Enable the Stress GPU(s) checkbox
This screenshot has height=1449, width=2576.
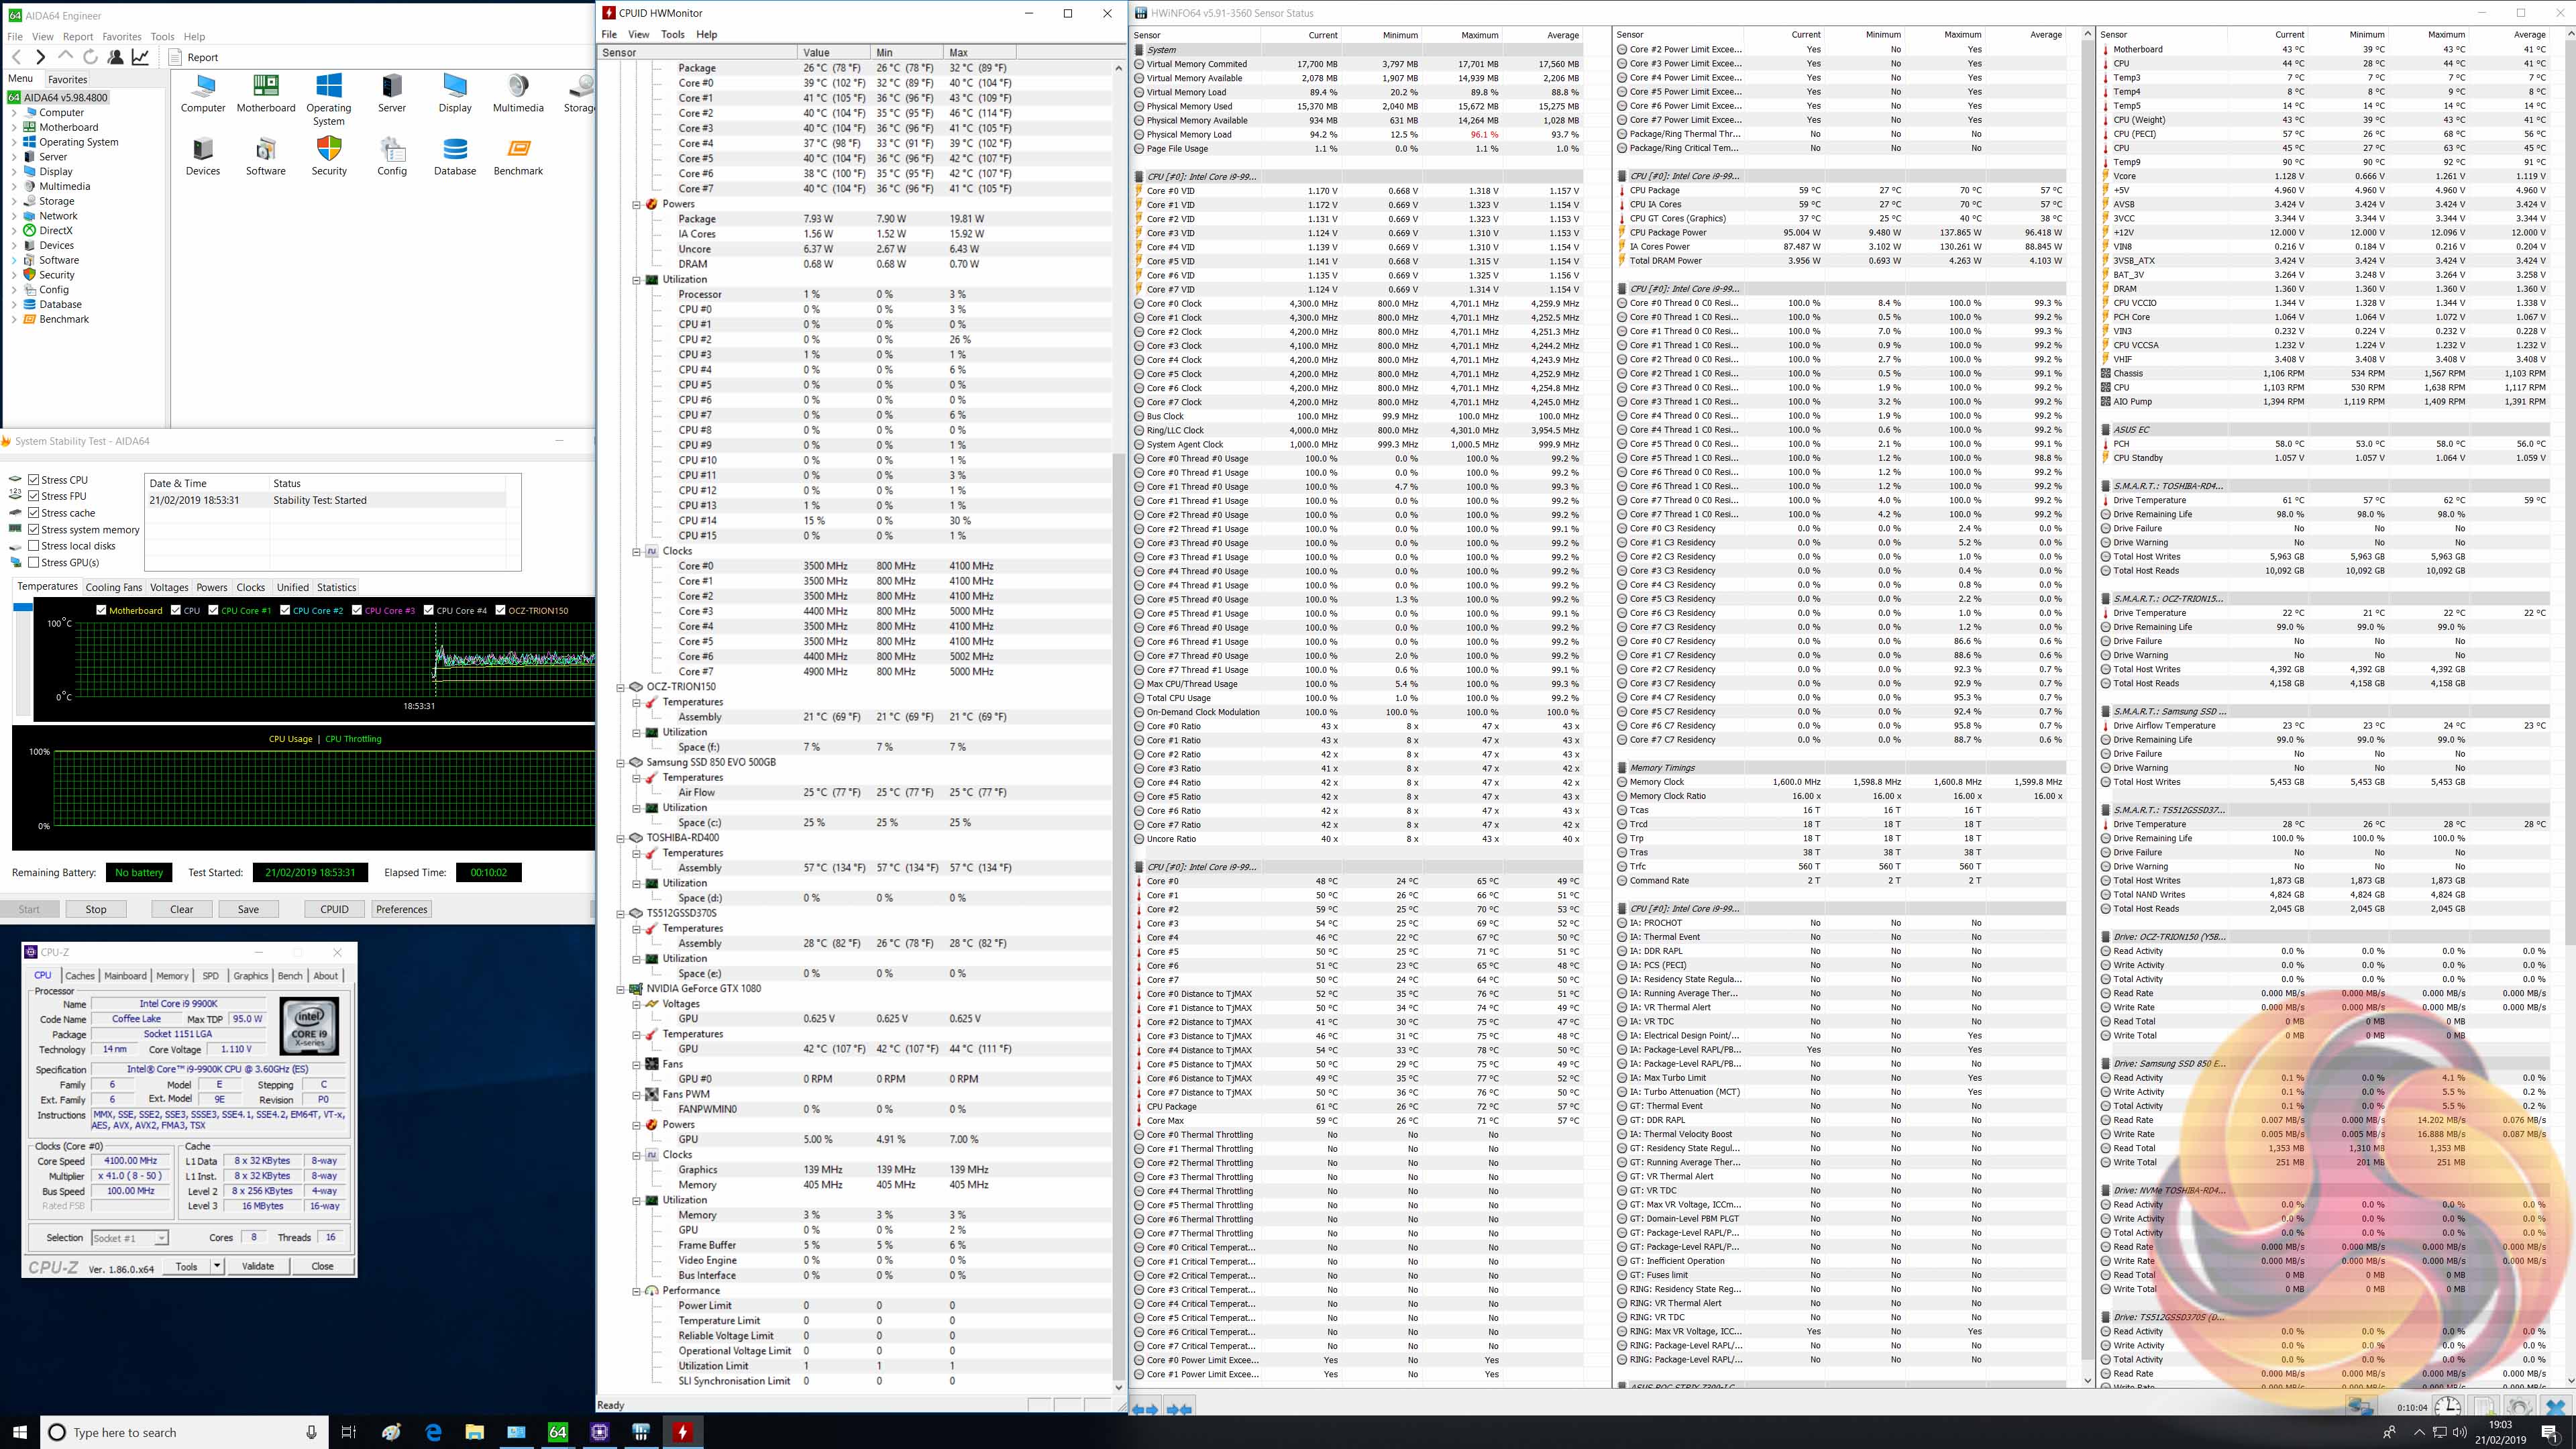[34, 563]
